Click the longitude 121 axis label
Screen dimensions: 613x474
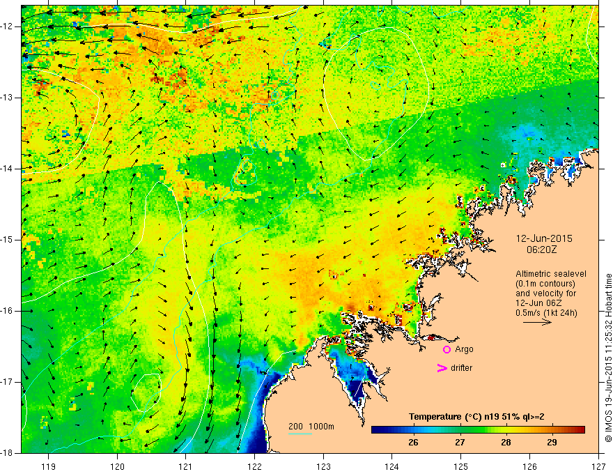(x=186, y=466)
